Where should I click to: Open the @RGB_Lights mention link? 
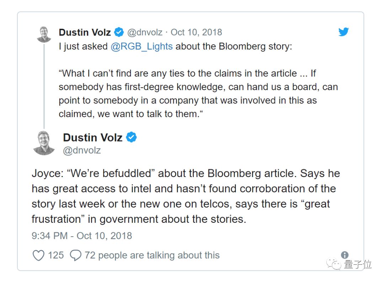[142, 46]
